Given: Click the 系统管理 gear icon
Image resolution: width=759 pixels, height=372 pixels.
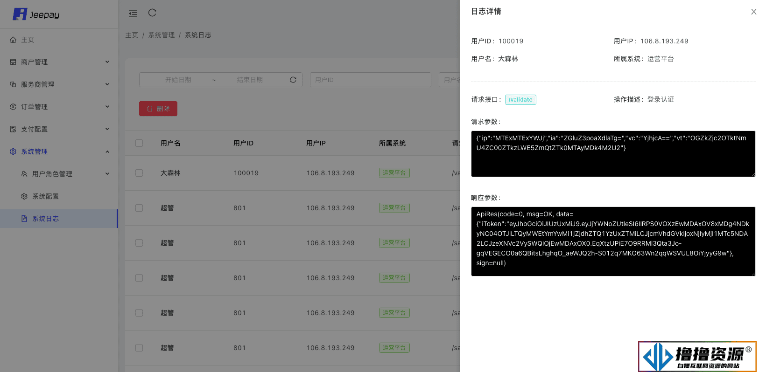Looking at the screenshot, I should [13, 152].
